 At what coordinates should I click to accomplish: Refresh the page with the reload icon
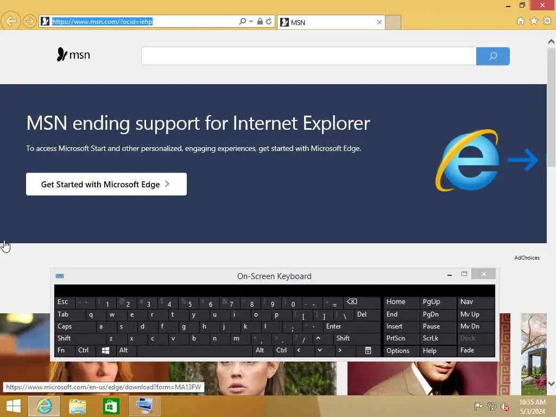(269, 21)
